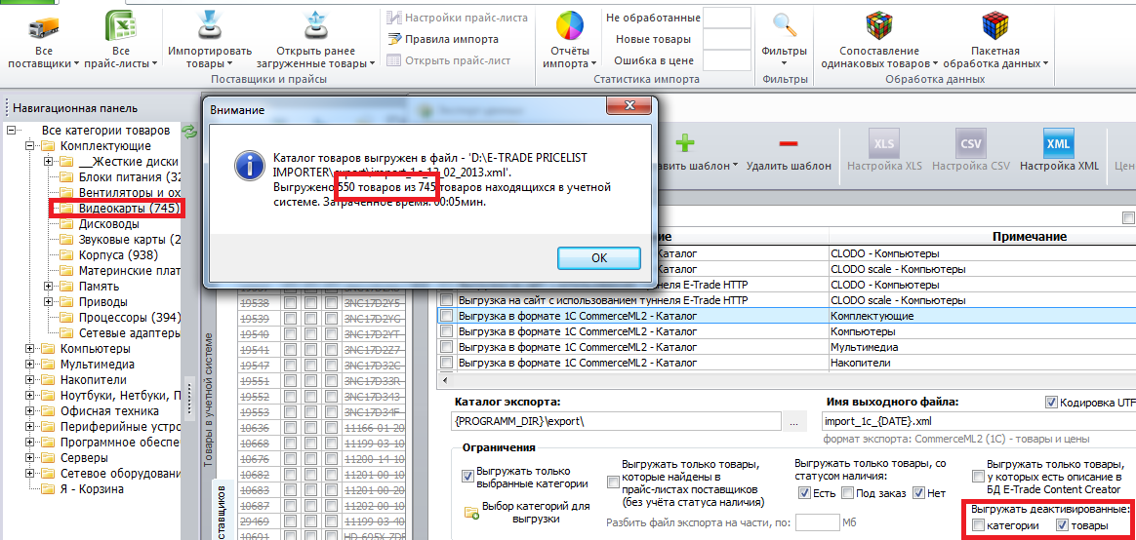Image resolution: width=1136 pixels, height=540 pixels.
Task: Click the CLODO scale - Компьютеры E-Trade HTTP row
Action: tap(786, 300)
